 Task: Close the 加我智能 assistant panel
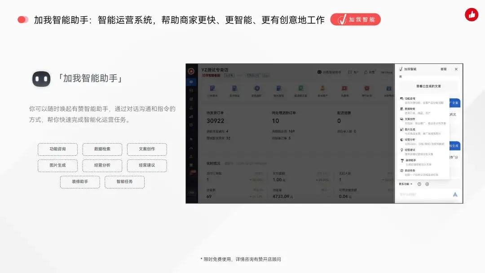click(x=456, y=69)
